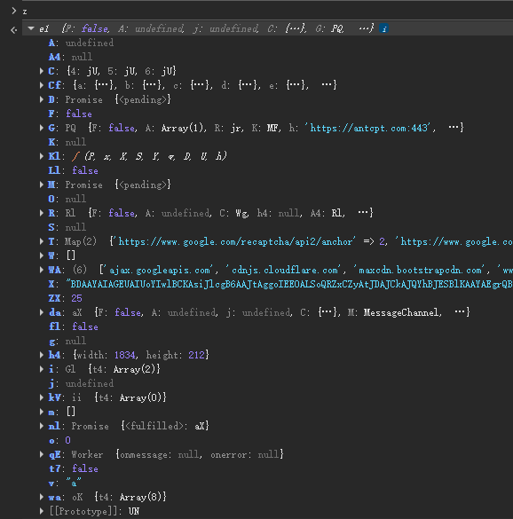513x519 pixels.
Task: Click Array(8) in the wa row
Action: tap(140, 497)
